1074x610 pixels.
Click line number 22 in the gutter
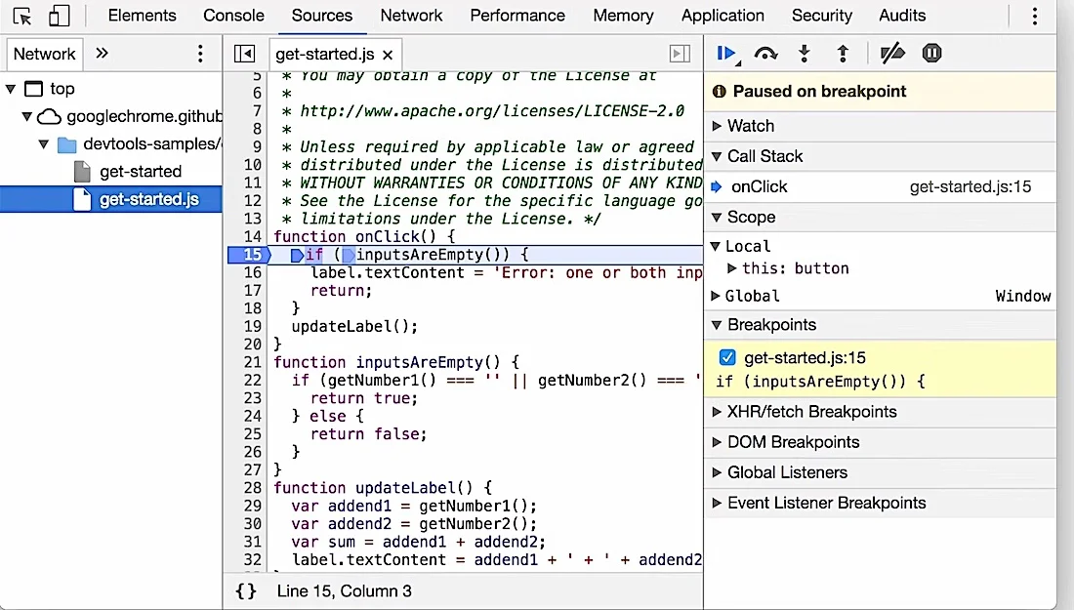pyautogui.click(x=252, y=380)
